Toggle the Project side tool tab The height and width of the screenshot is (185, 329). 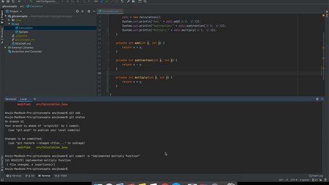point(2,17)
